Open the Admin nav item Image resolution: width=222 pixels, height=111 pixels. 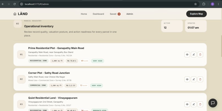coord(129,14)
